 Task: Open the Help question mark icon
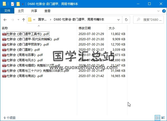click(x=163, y=11)
